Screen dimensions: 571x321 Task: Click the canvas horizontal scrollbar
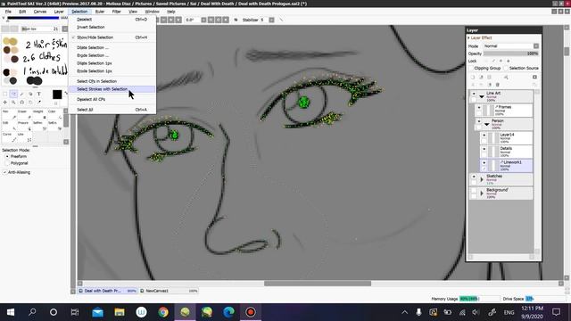coord(318,284)
